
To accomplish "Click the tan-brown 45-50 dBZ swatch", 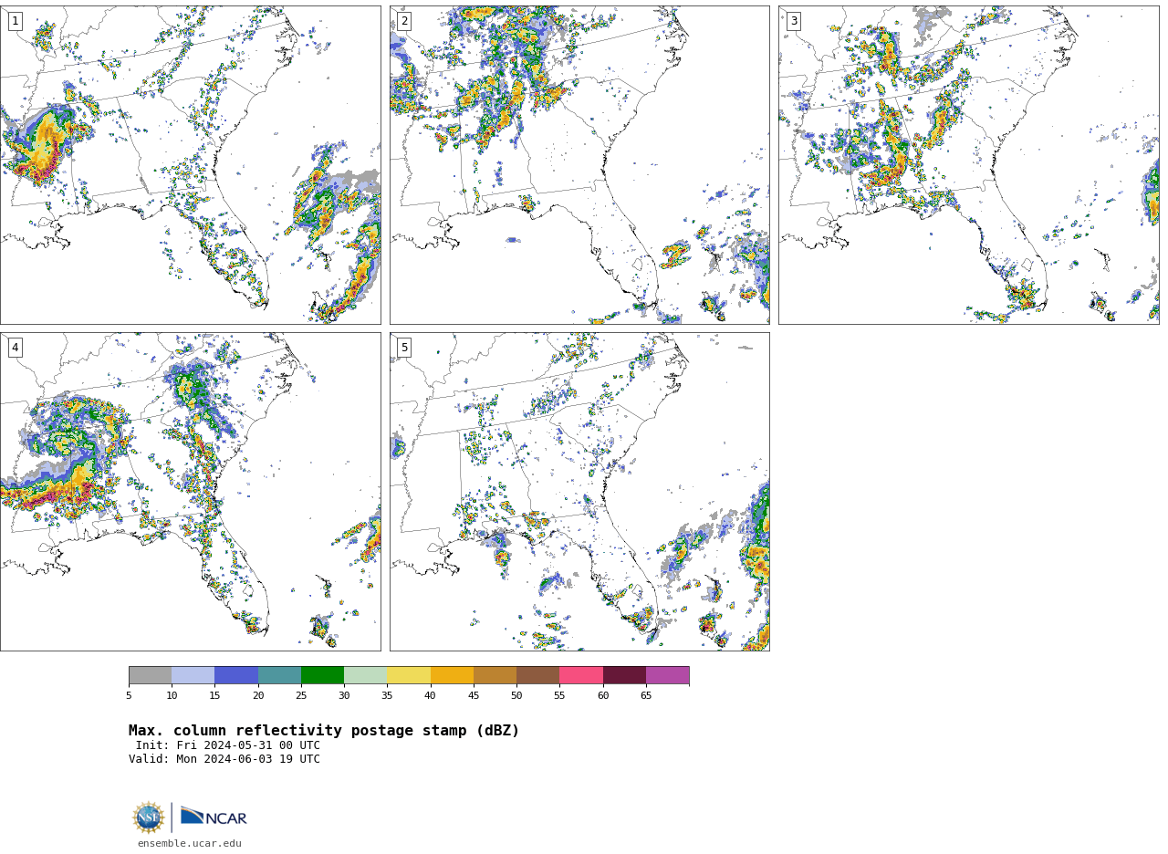I will (x=495, y=675).
